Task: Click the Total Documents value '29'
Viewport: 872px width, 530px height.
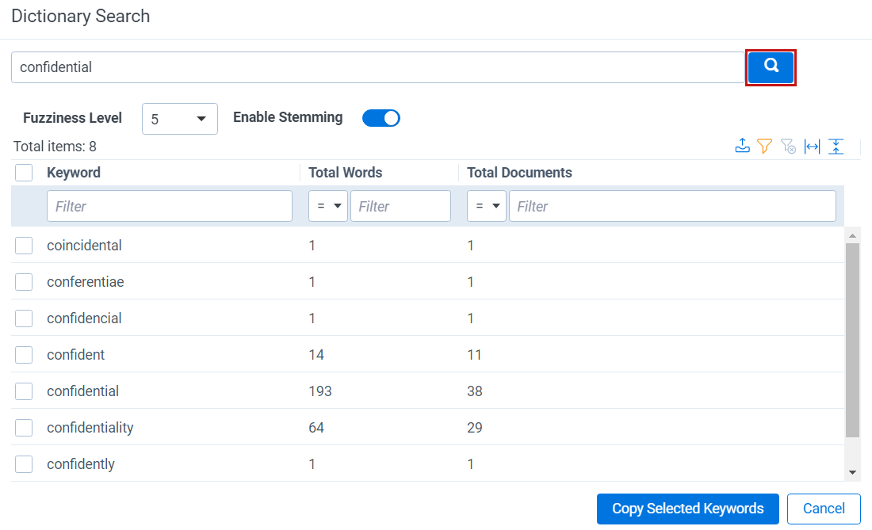Action: coord(475,428)
